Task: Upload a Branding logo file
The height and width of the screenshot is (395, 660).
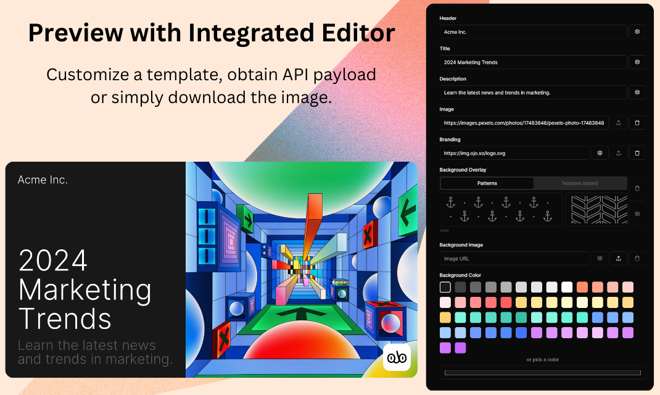Action: click(x=618, y=153)
